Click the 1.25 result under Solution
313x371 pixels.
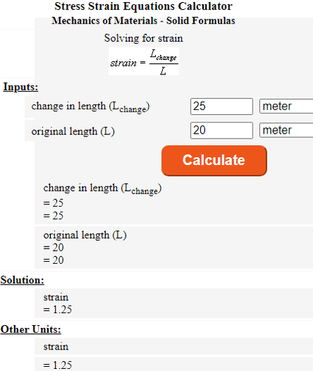58,310
